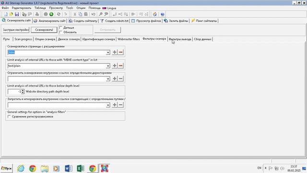Viewport: 307px width, 173px height.
Task: Click the Undo toolbar icon
Action: [x=94, y=14]
